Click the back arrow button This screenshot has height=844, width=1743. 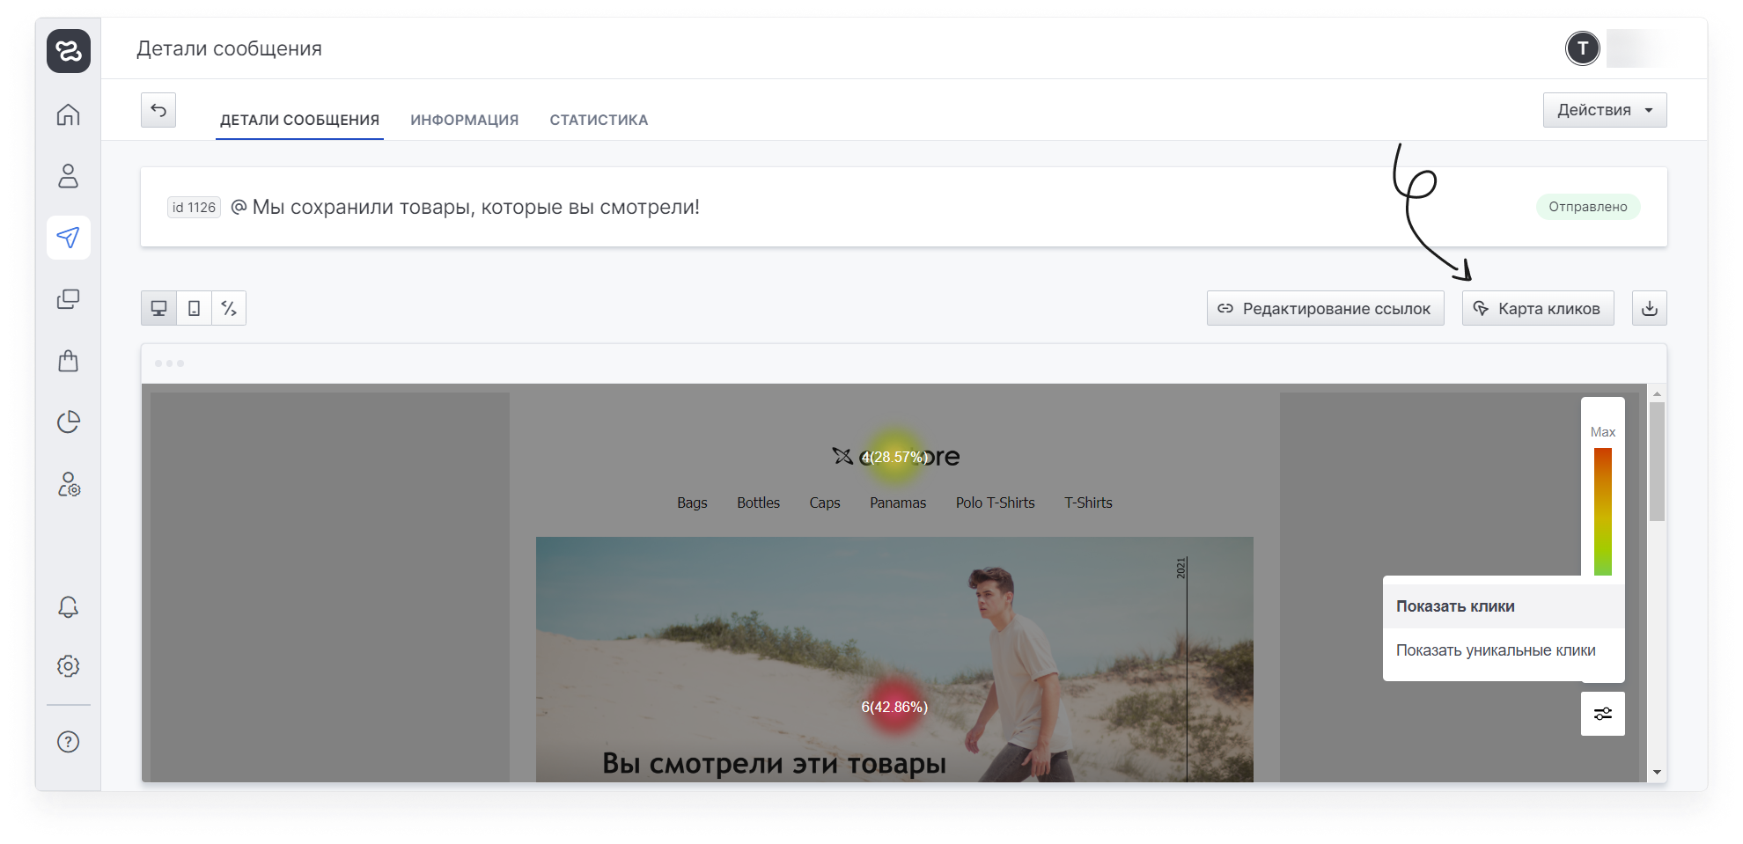click(158, 110)
